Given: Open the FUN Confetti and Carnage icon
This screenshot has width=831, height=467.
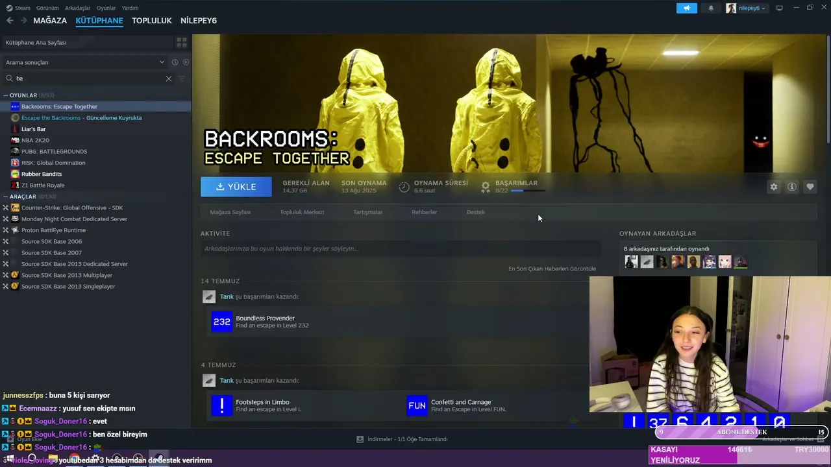Looking at the screenshot, I should click(417, 405).
